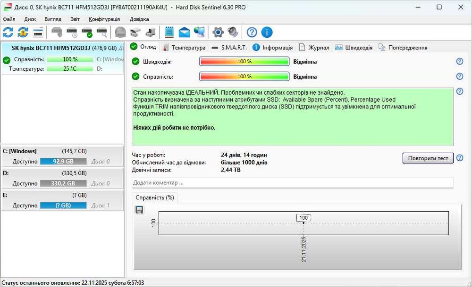The height and width of the screenshot is (287, 472).
Task: Save the health graph via floppy icon
Action: 139,210
